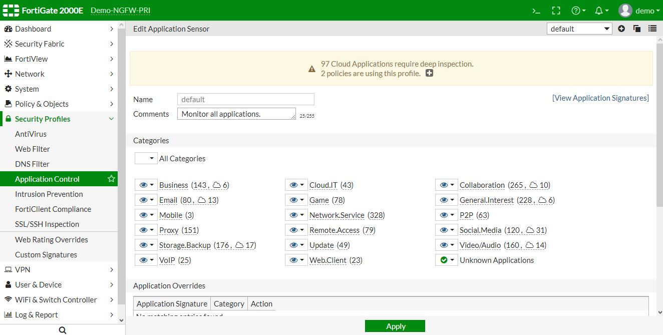Viewport: 663px width, 335px height.
Task: Toggle fullscreen mode icon
Action: click(556, 11)
